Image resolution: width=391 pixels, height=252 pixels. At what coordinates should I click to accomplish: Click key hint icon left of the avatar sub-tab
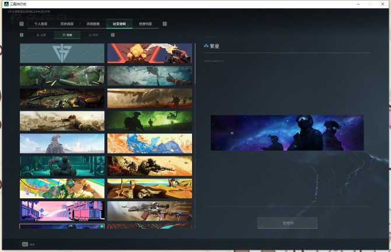(22, 35)
